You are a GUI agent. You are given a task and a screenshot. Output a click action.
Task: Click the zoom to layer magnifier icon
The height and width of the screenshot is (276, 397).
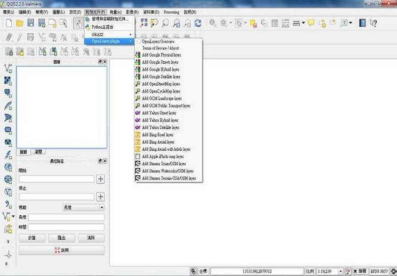(x=165, y=23)
